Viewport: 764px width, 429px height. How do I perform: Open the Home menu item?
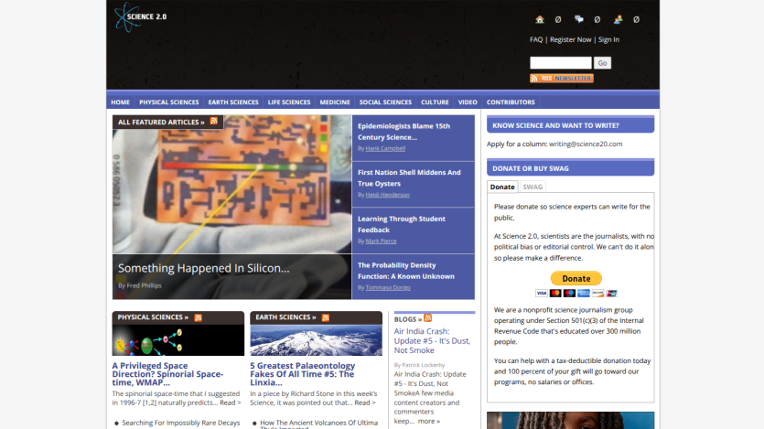121,102
